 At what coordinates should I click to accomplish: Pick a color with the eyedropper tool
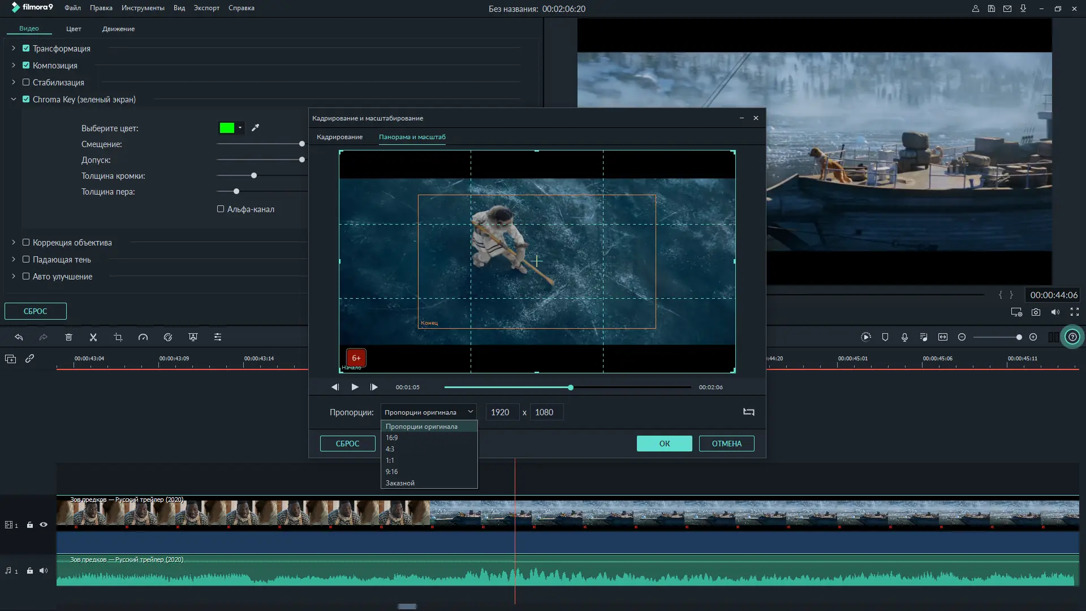(256, 128)
